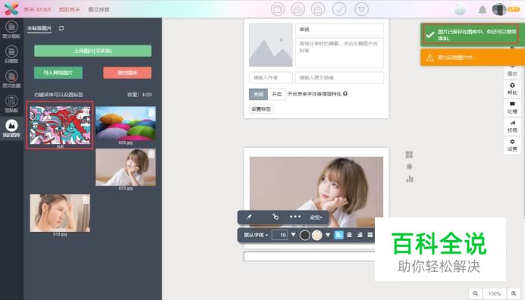Click the original link input field

[339, 77]
